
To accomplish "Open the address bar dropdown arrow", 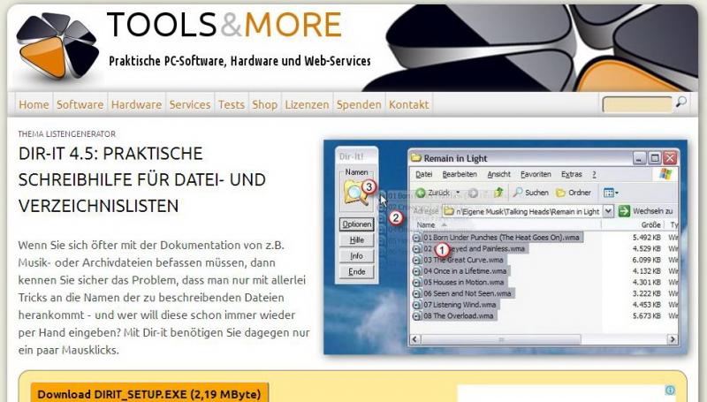I will tap(608, 211).
